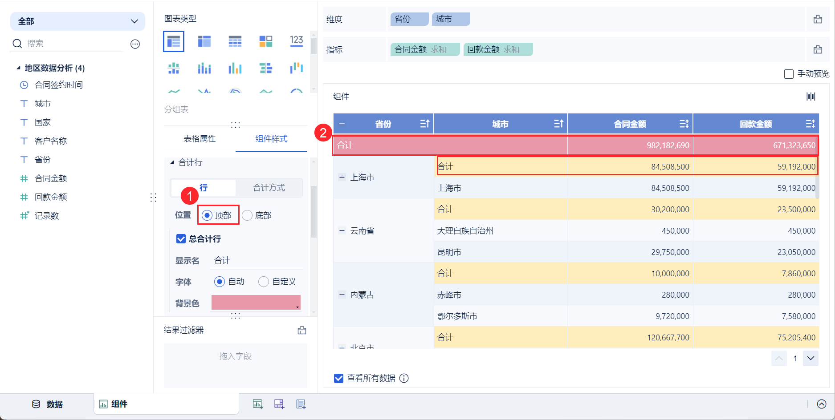Screen dimensions: 835x420
Task: Click the sort icon on 省份 header
Action: point(425,124)
